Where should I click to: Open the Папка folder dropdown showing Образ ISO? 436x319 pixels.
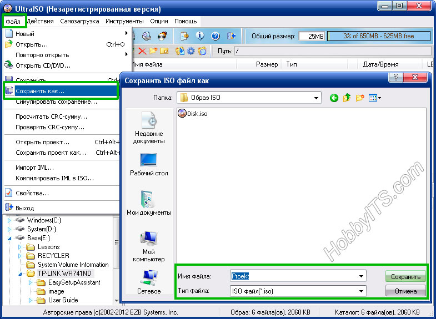click(249, 98)
